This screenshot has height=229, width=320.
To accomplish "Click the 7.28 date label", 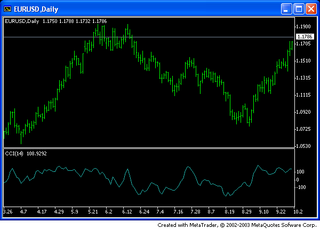I will tap(195, 211).
